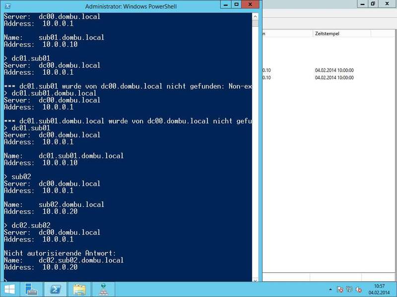Viewport: 397px width, 297px height.
Task: Select the PowerShell taskbar icon
Action: tap(56, 290)
